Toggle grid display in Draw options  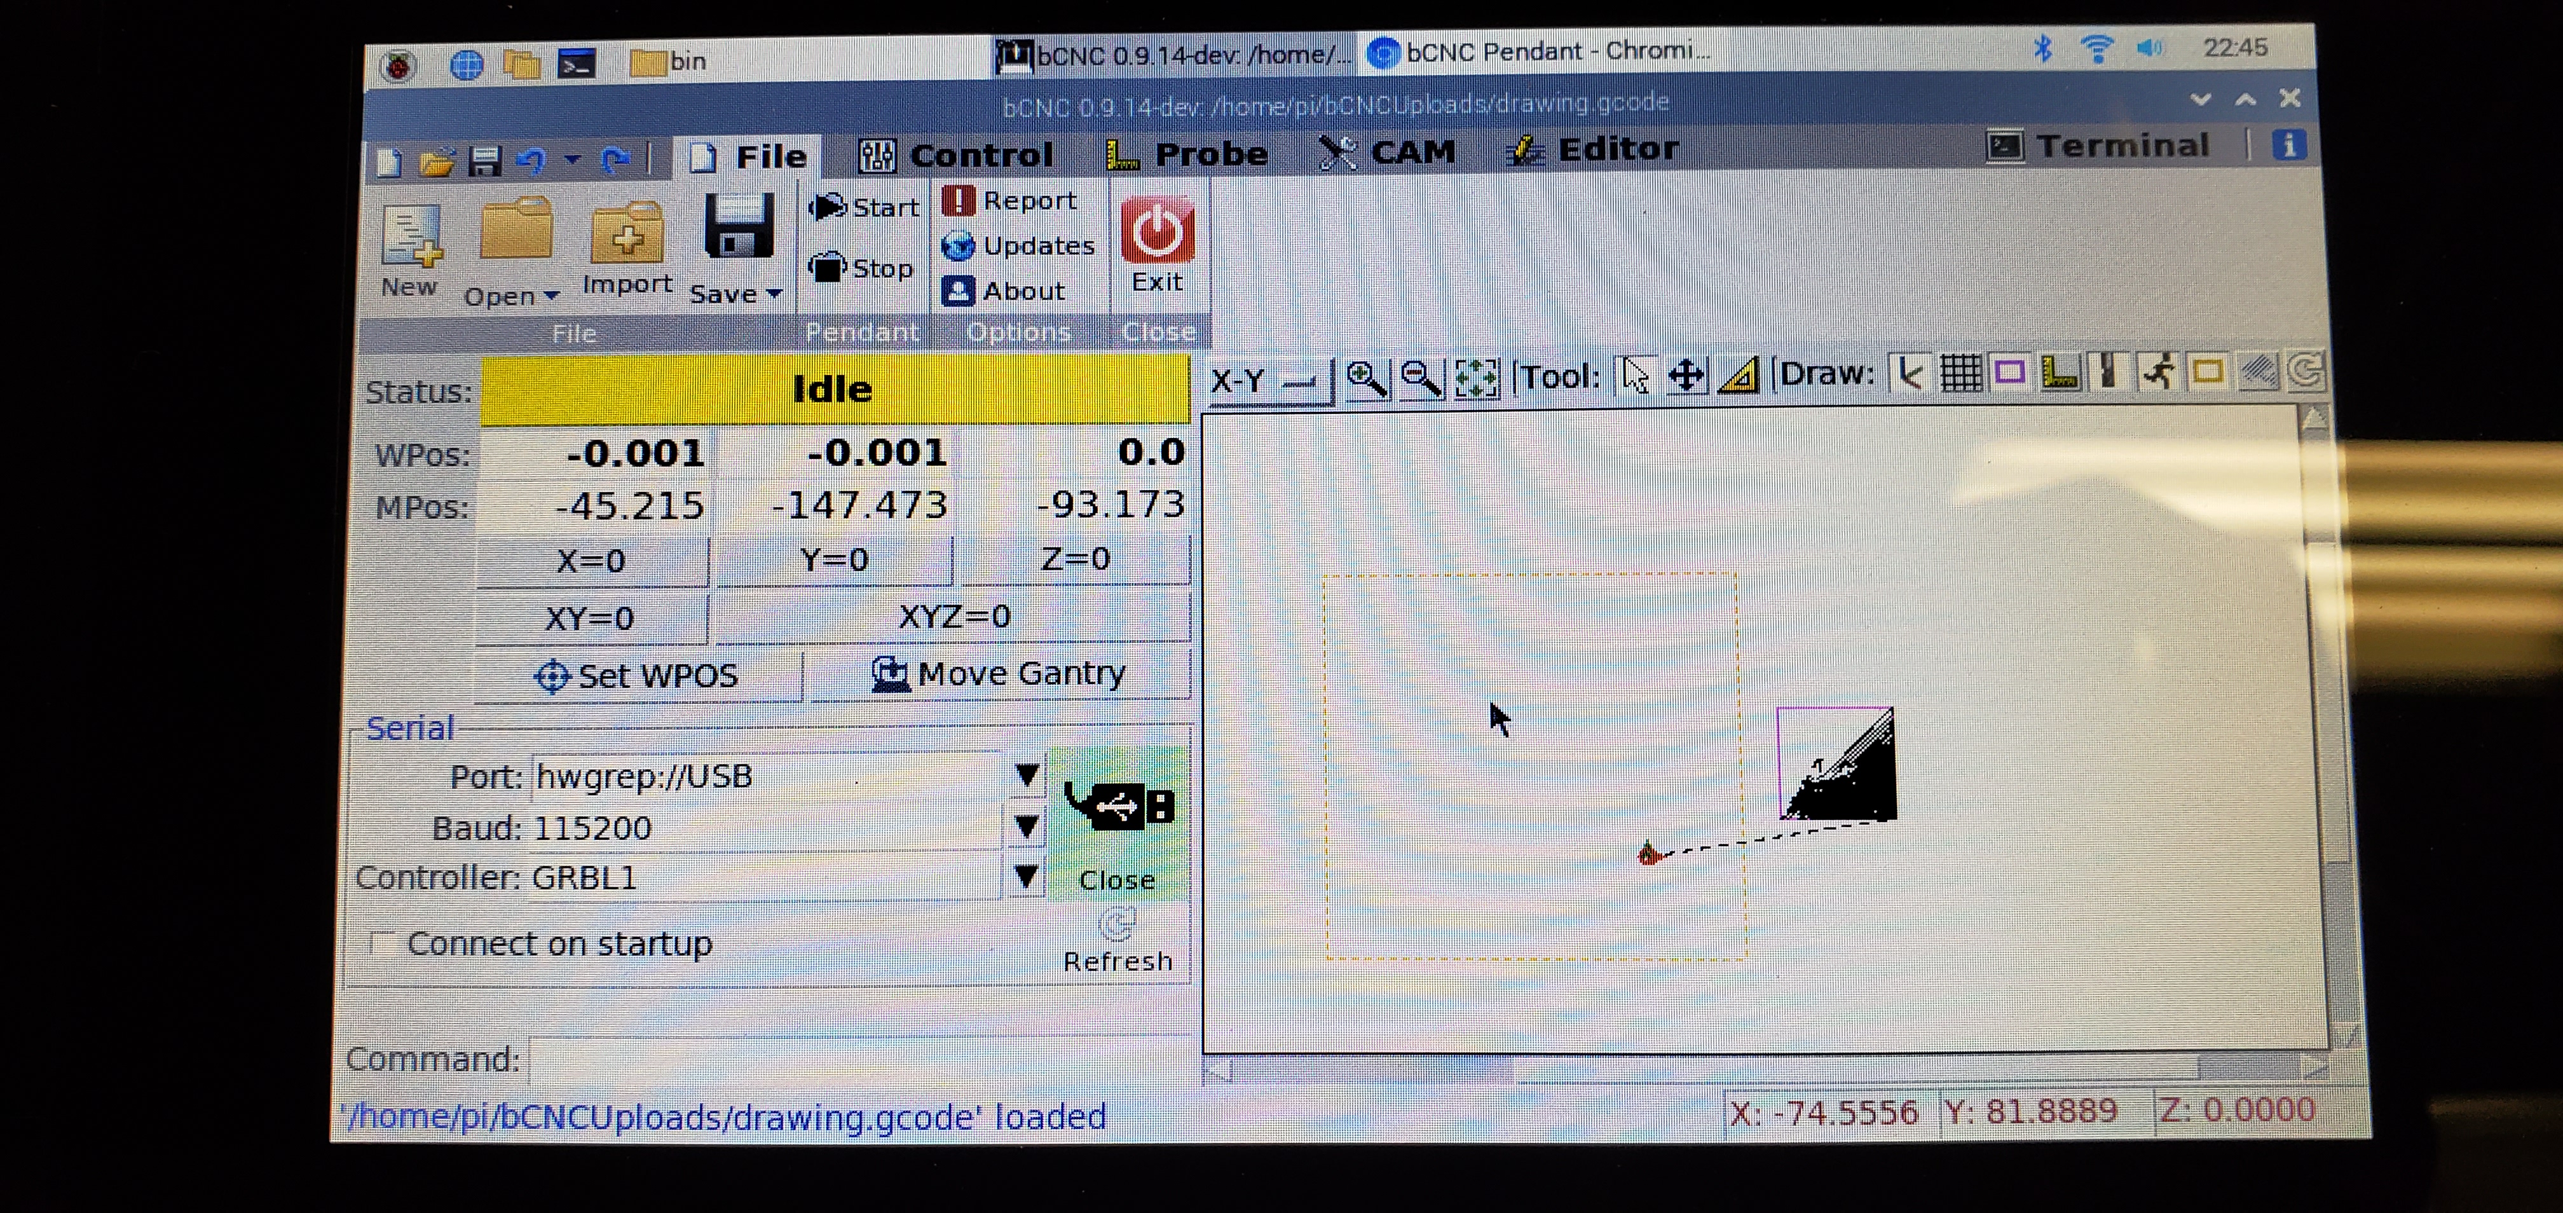pos(1960,374)
